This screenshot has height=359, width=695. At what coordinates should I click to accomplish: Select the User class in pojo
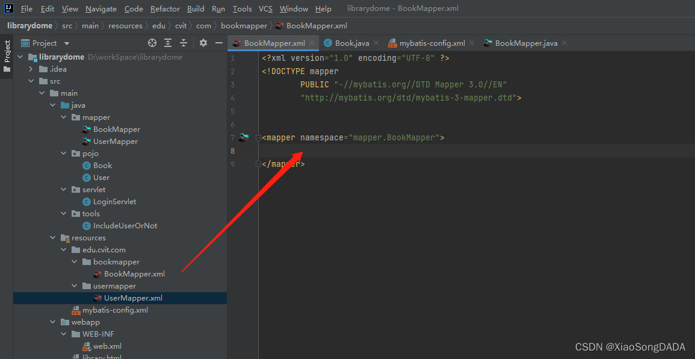pyautogui.click(x=101, y=177)
